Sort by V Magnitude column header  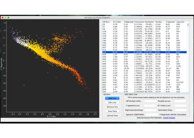tap(129, 22)
